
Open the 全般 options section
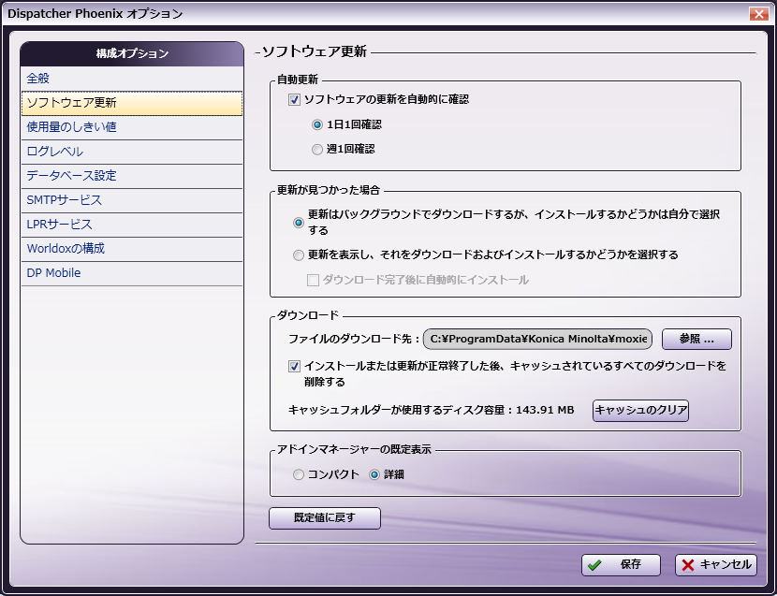(132, 79)
